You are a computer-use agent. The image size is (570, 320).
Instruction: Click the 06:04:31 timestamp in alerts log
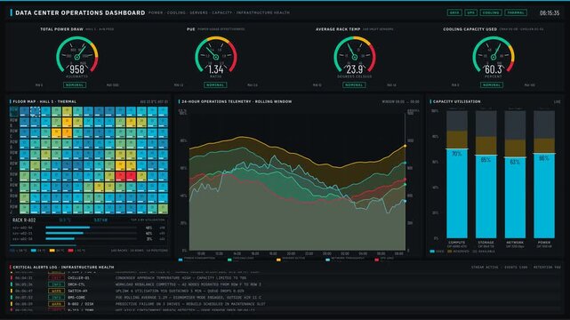pos(24,278)
